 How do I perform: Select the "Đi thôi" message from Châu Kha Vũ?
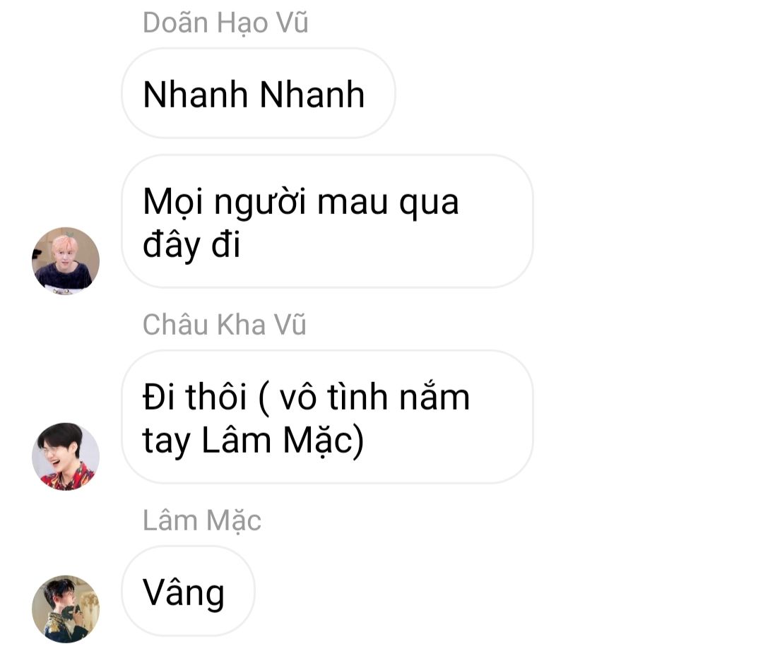coord(327,417)
